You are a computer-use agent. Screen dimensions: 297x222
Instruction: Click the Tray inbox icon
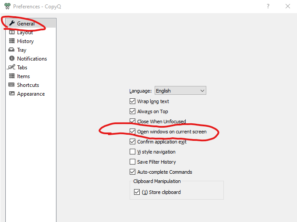11,50
